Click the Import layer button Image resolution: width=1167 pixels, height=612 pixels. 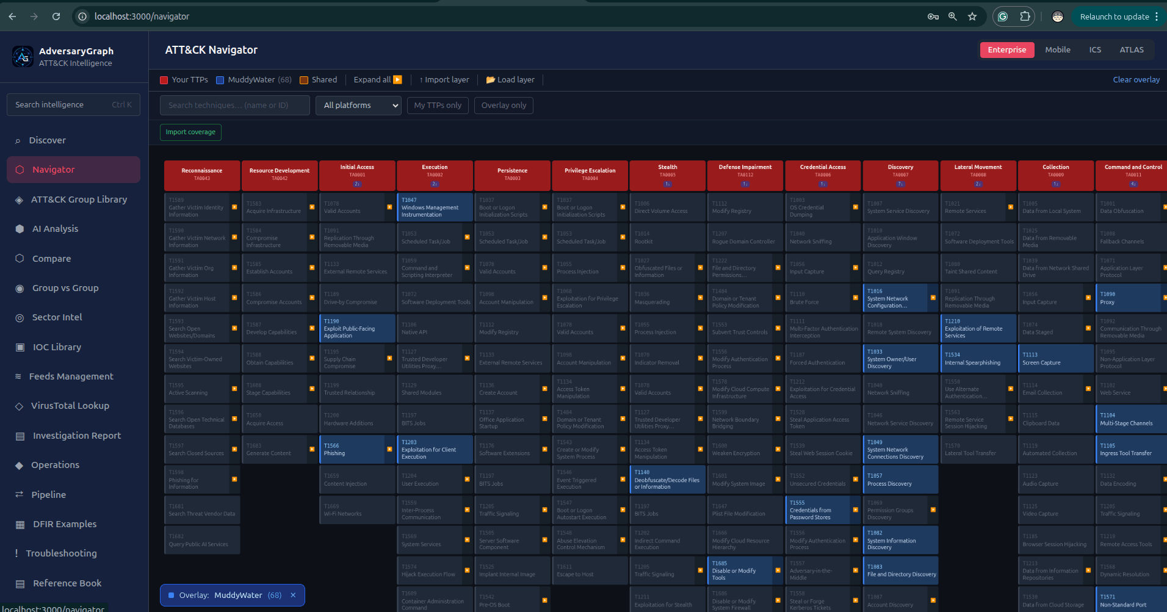pos(444,80)
